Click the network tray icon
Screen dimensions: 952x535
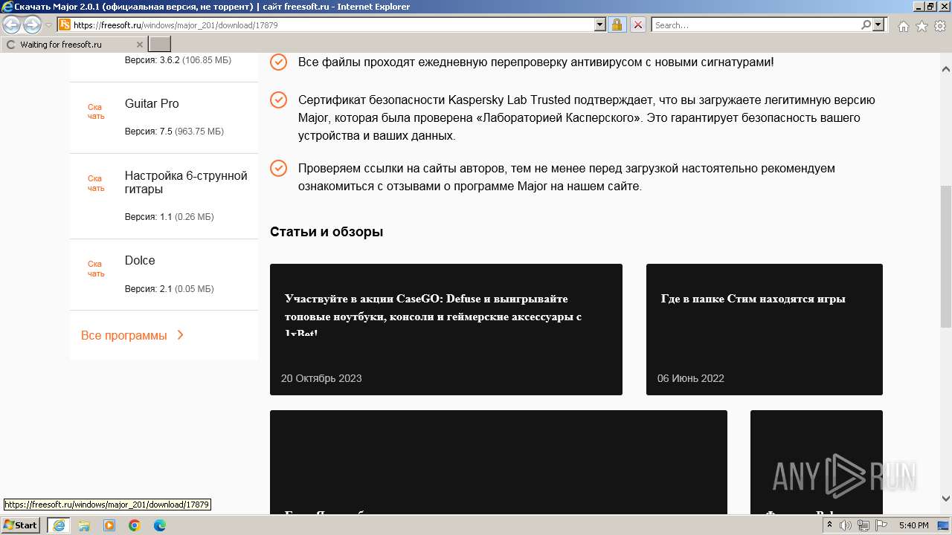pyautogui.click(x=863, y=525)
